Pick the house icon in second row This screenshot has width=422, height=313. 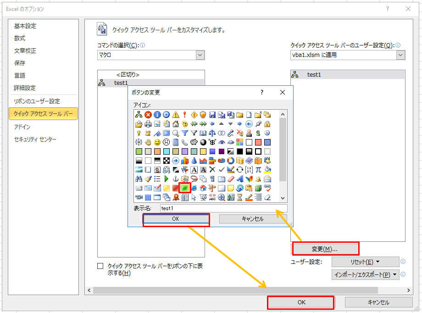coord(176,124)
